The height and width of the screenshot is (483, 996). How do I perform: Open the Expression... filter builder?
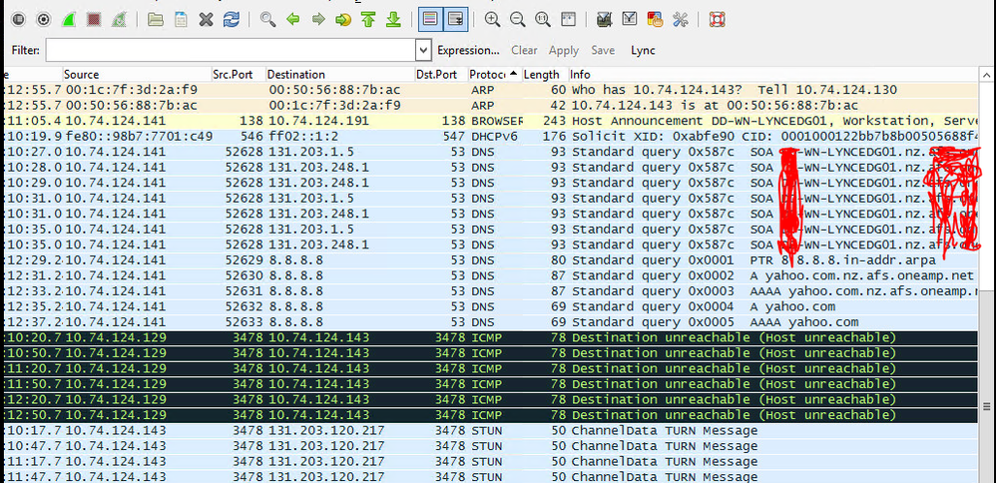point(469,50)
